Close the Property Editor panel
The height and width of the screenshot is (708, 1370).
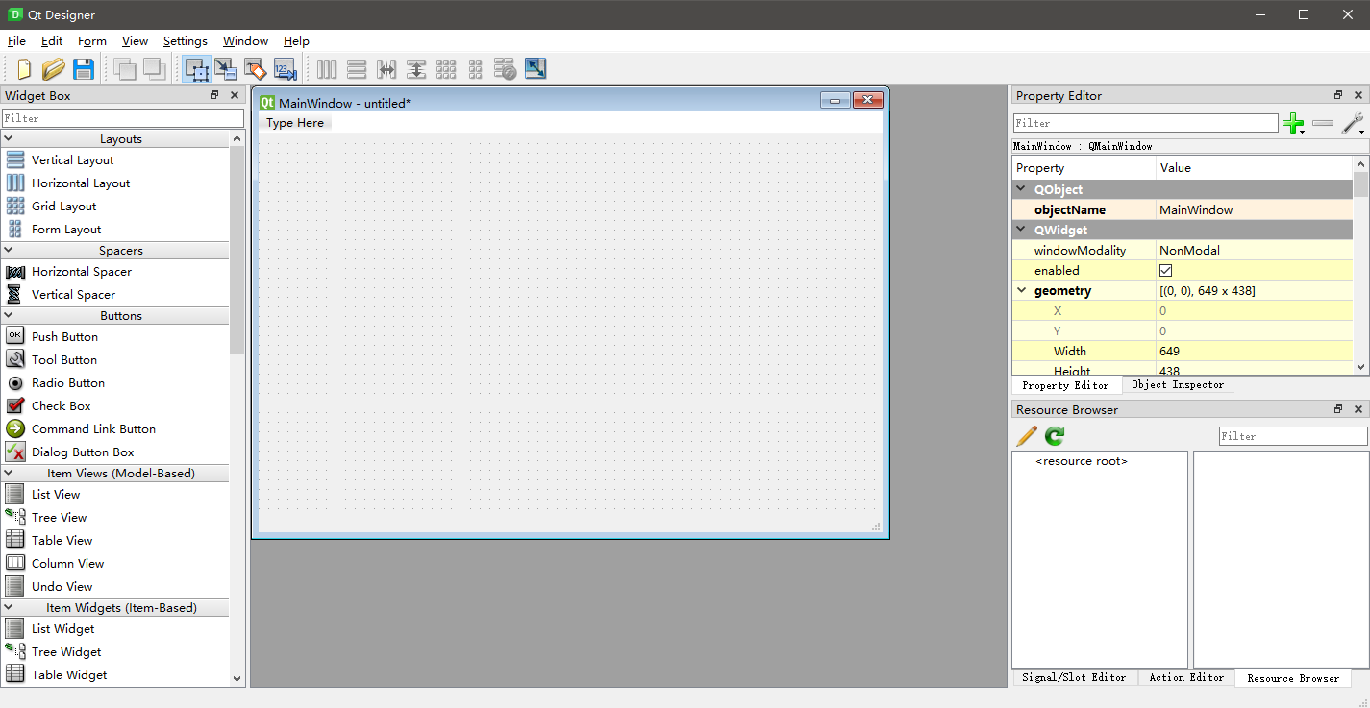click(x=1358, y=95)
